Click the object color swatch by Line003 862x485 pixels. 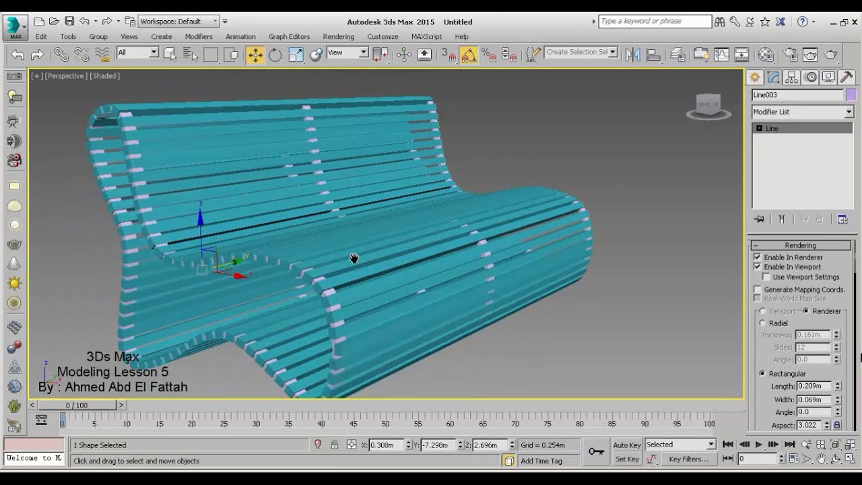(x=851, y=95)
